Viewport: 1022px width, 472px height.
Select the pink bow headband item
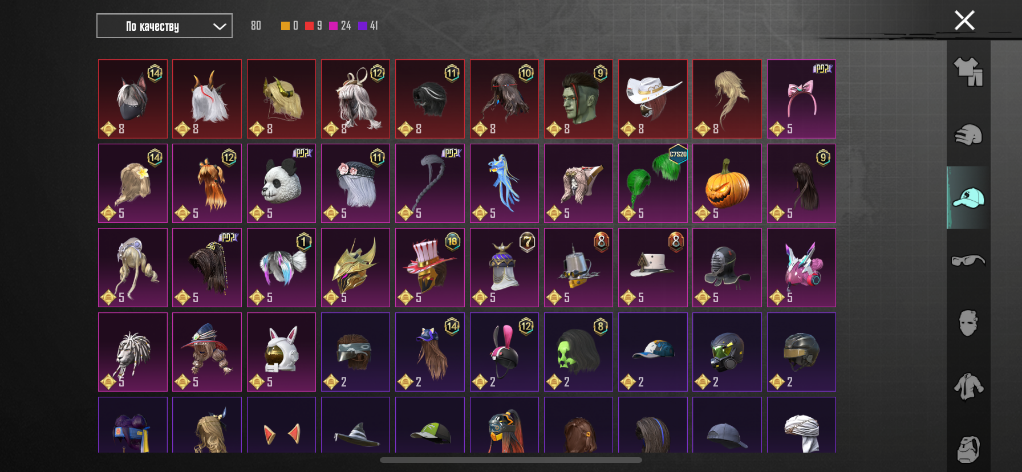click(x=801, y=99)
